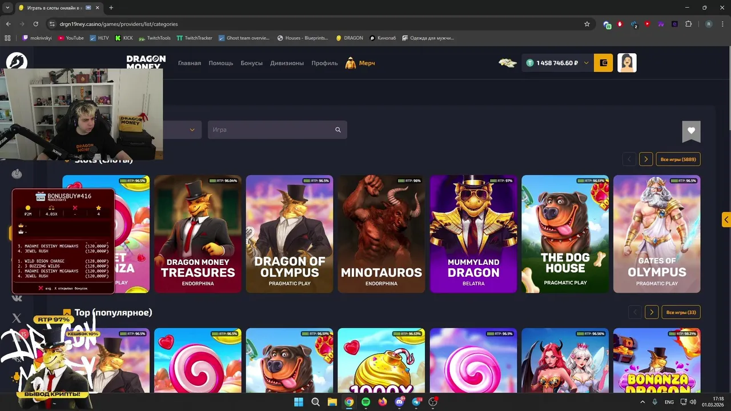Click the cash stack icon near balance
The width and height of the screenshot is (731, 411).
(x=508, y=63)
